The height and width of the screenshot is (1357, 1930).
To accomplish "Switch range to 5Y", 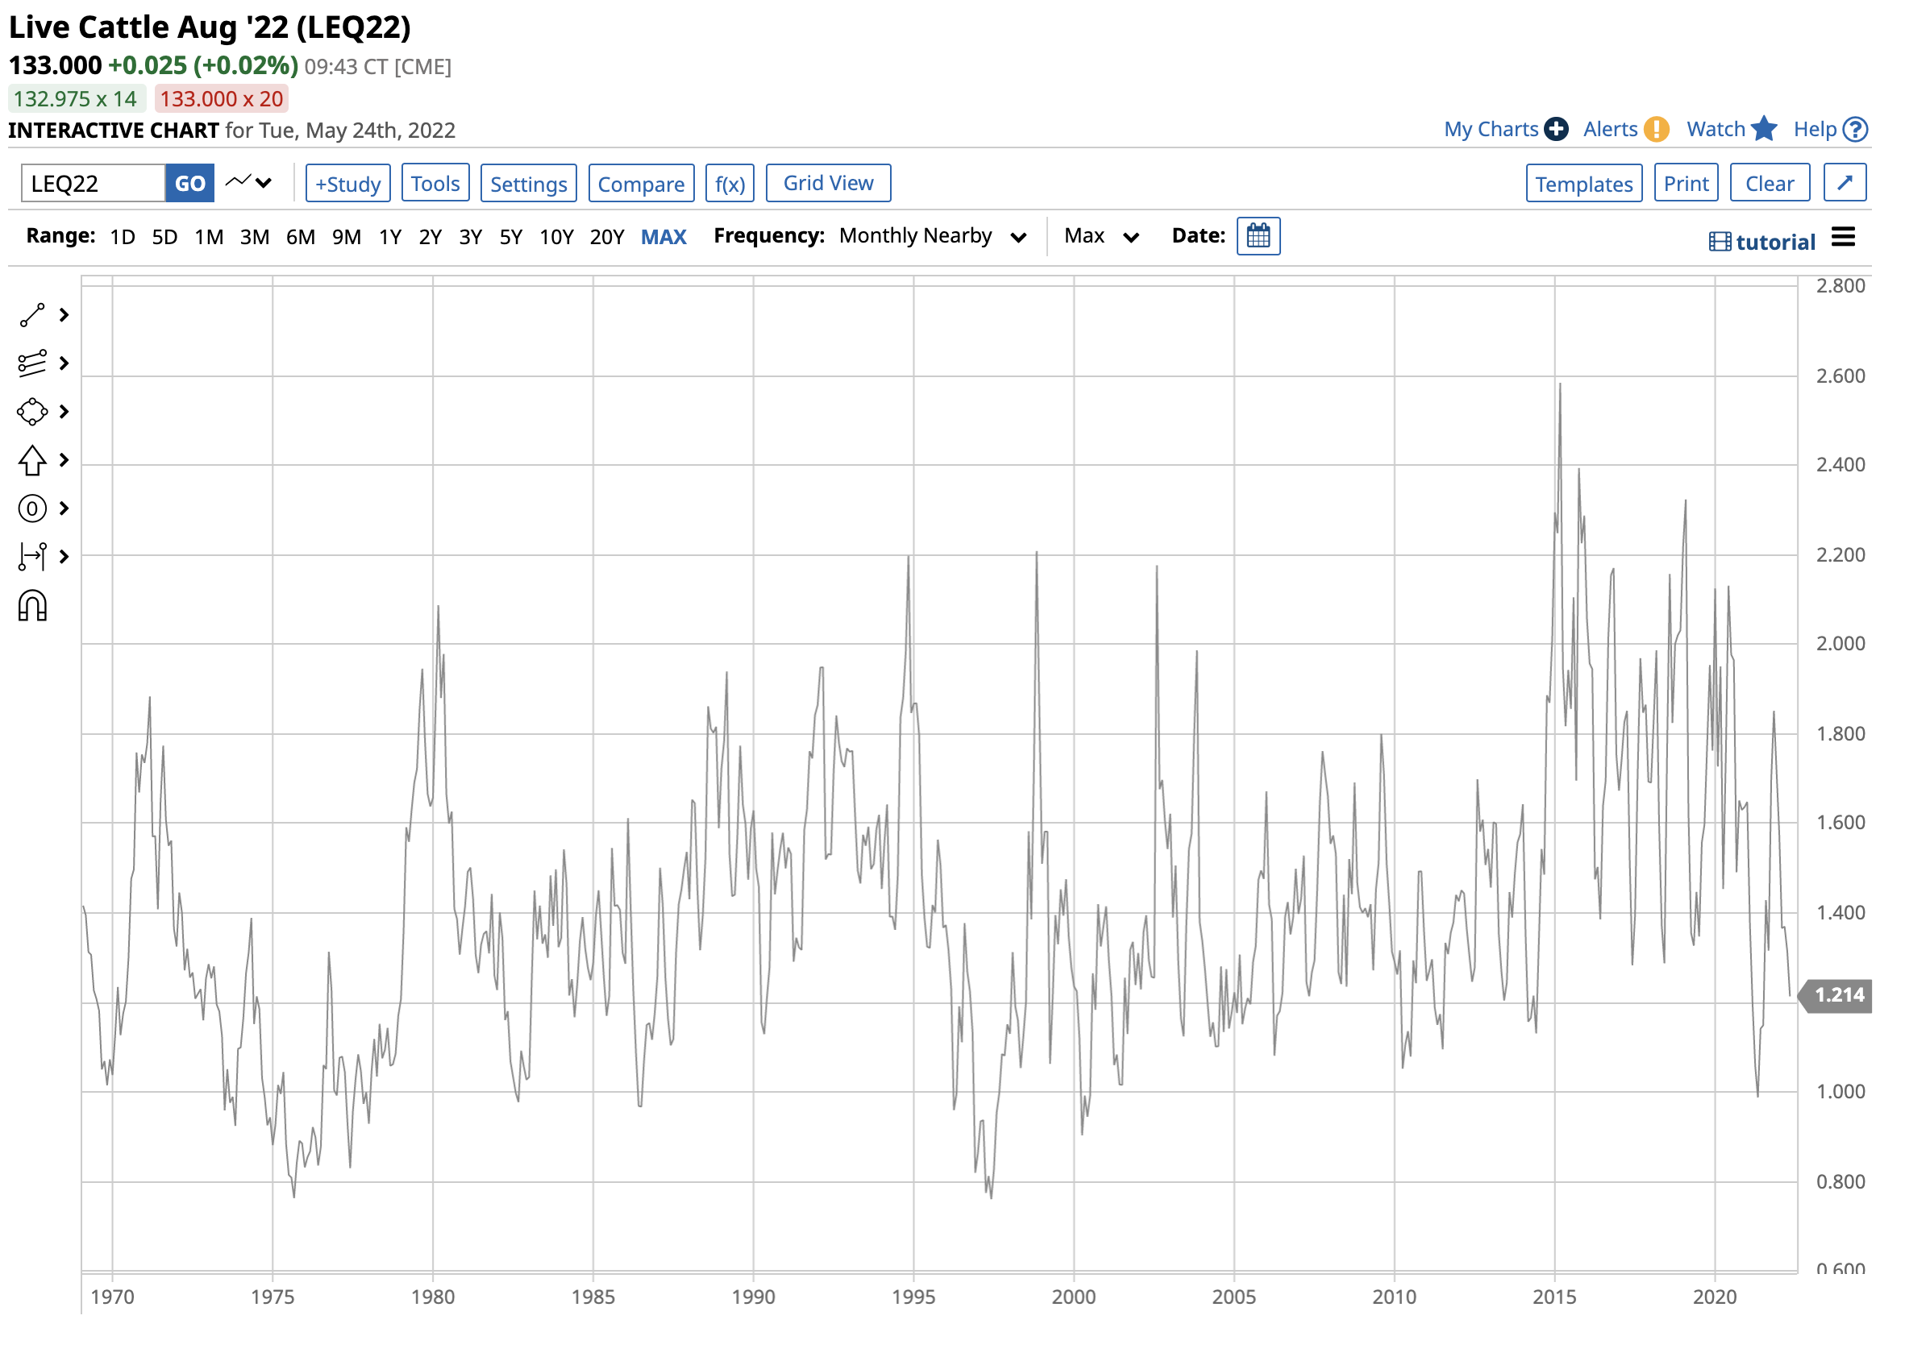I will pyautogui.click(x=510, y=237).
